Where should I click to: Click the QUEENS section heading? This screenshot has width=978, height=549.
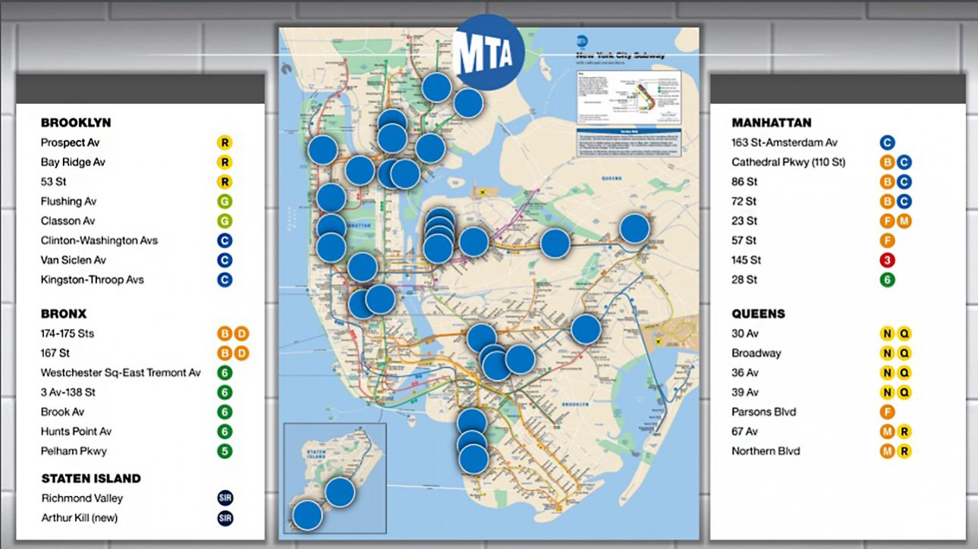pos(758,314)
